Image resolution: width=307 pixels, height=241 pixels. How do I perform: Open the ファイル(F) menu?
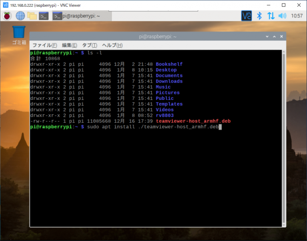click(x=45, y=45)
